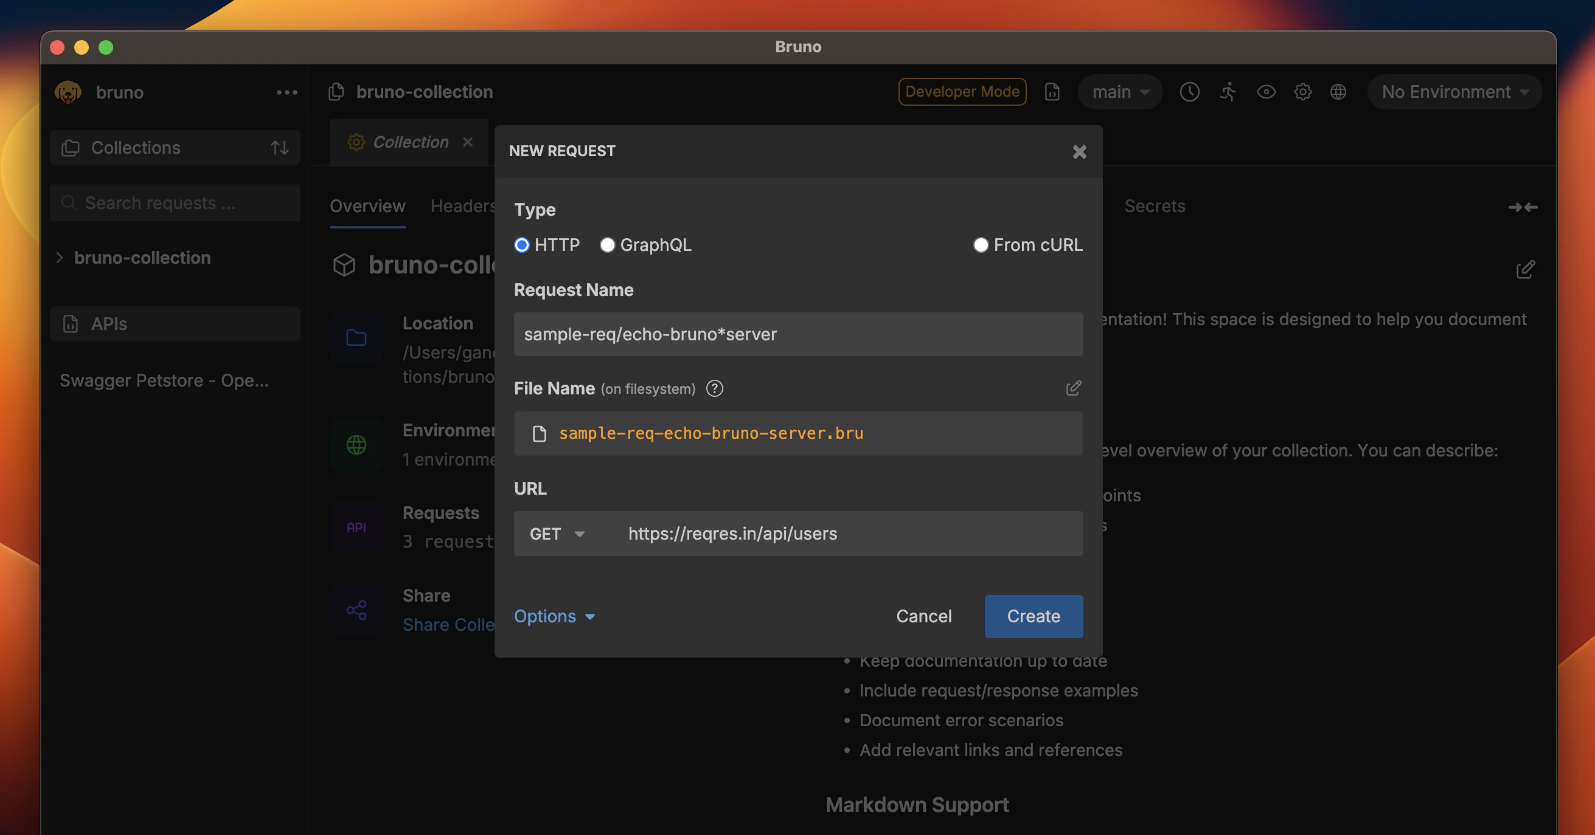
Task: Click the Cancel button
Action: [x=924, y=616]
